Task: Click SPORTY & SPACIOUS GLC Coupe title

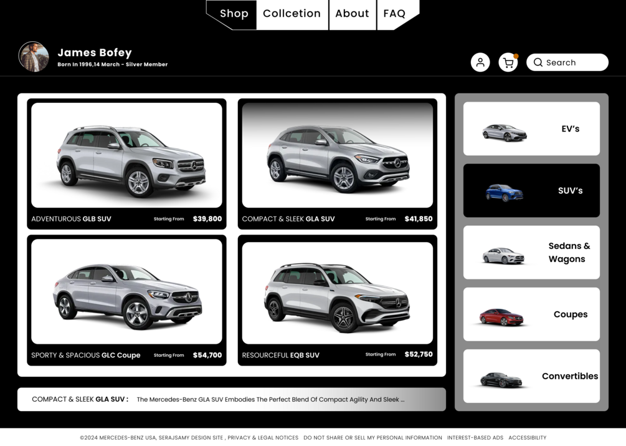Action: (86, 355)
